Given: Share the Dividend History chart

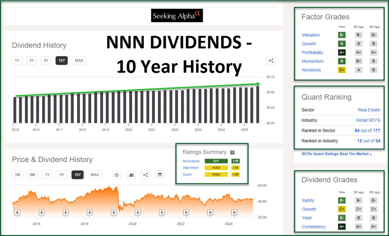Looking at the screenshot, I should (271, 60).
